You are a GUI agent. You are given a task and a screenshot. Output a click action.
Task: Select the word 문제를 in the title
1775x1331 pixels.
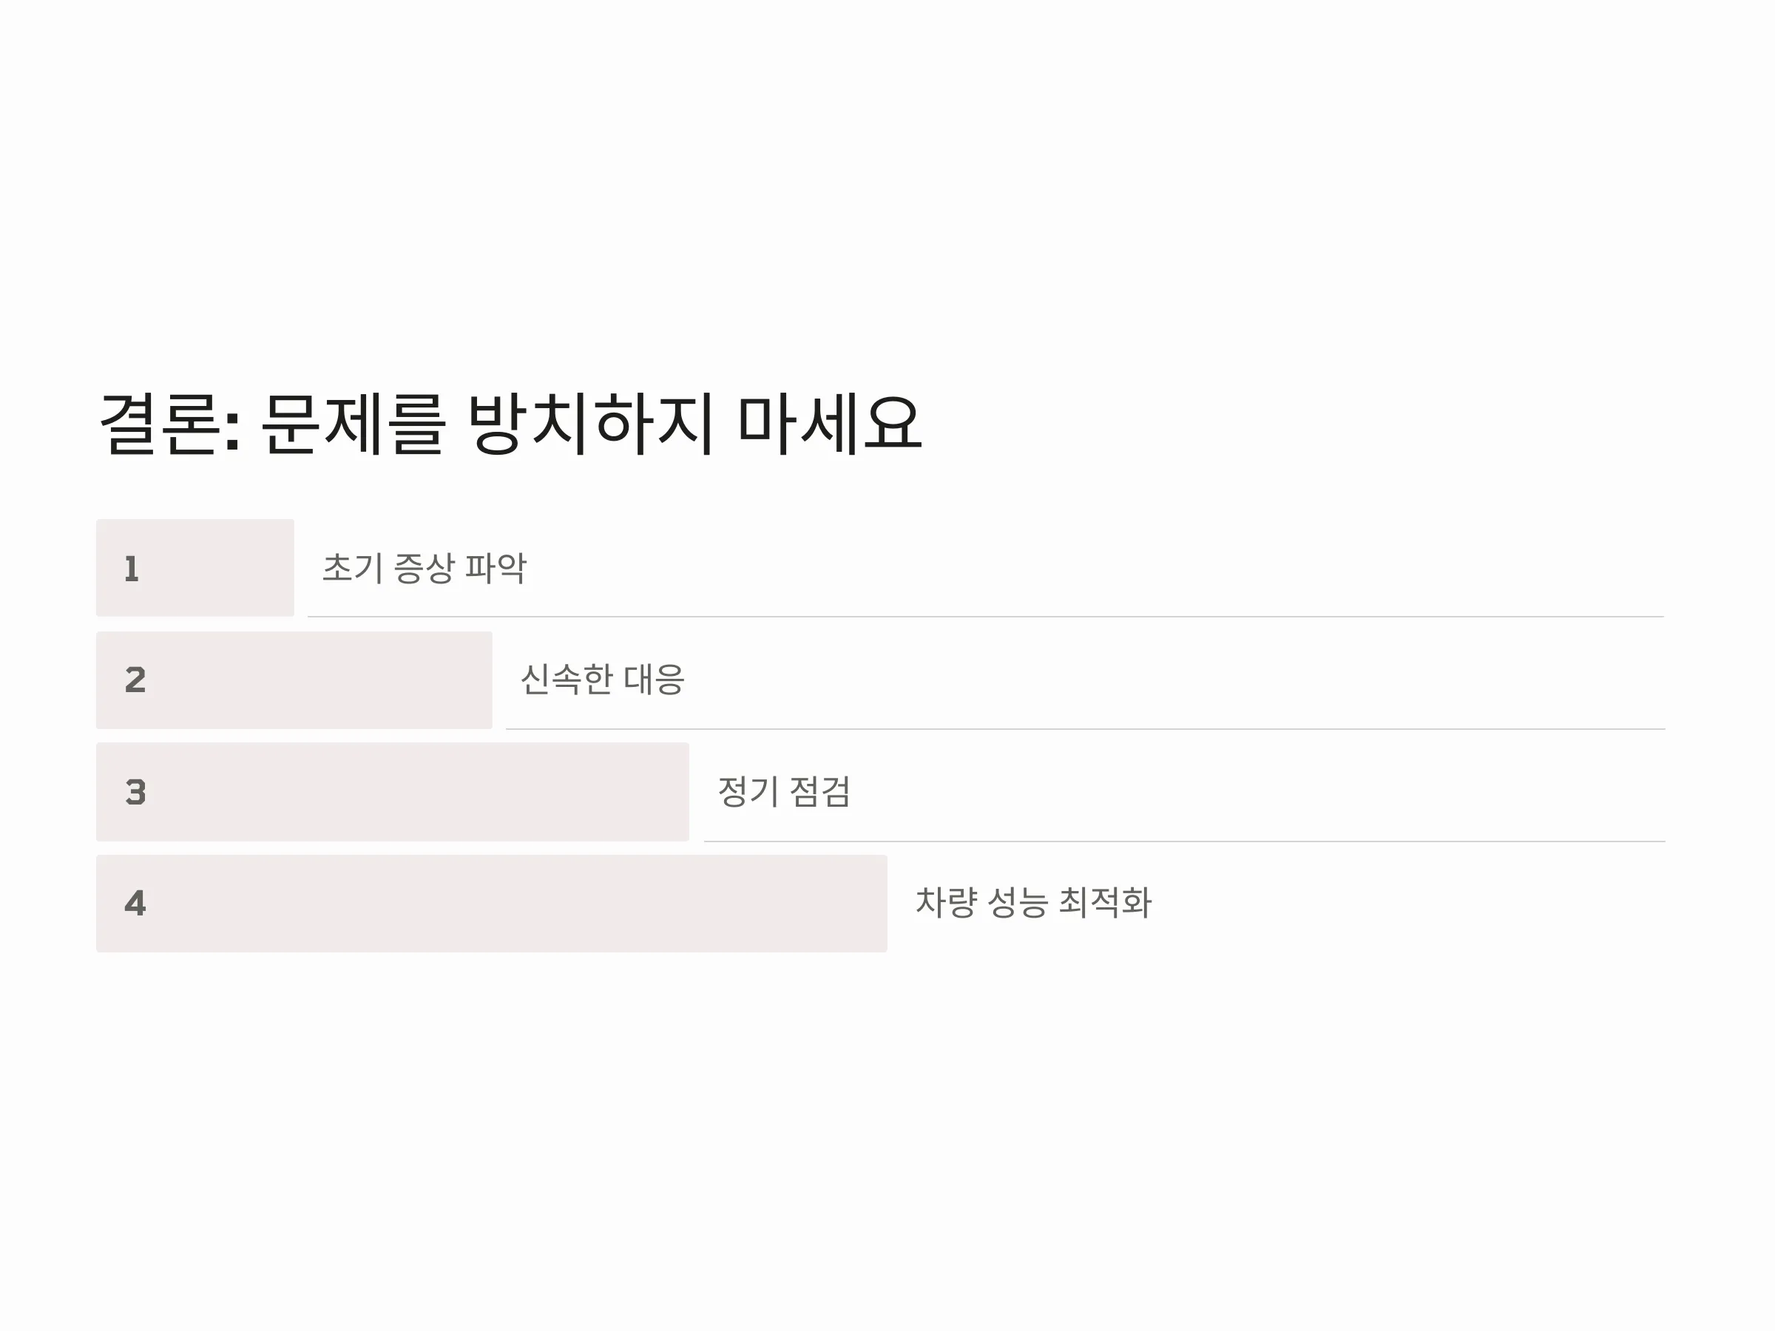point(353,424)
